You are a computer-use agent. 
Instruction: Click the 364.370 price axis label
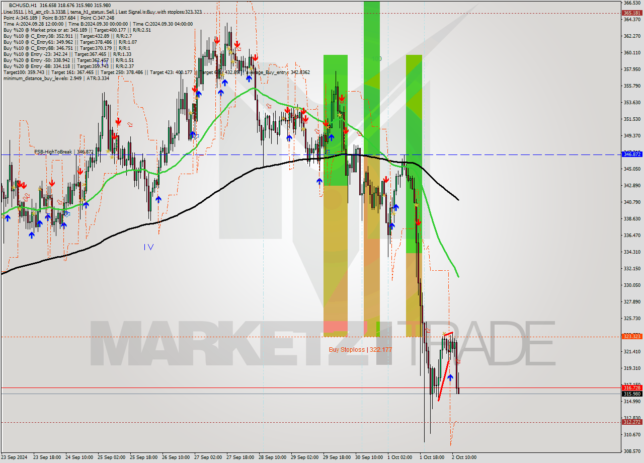[632, 19]
